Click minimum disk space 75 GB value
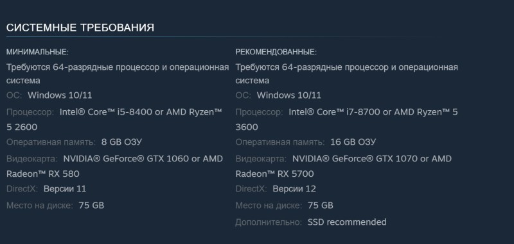Image resolution: width=514 pixels, height=244 pixels. click(x=91, y=206)
